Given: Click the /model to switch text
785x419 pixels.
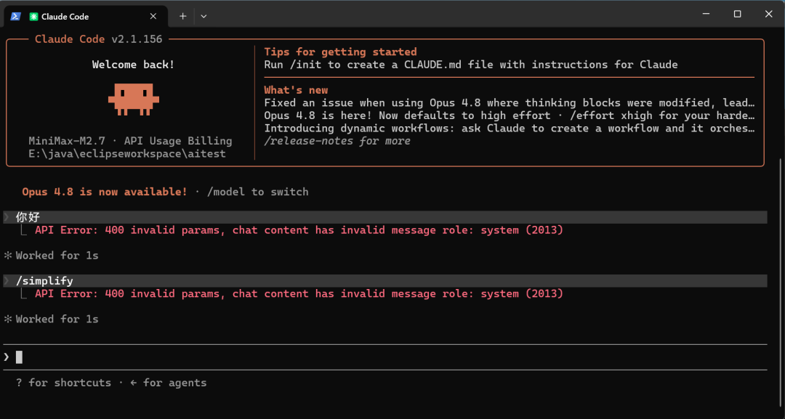Looking at the screenshot, I should 258,192.
